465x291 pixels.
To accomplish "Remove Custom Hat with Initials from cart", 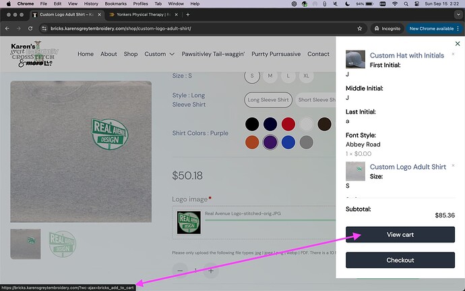I will (453, 54).
